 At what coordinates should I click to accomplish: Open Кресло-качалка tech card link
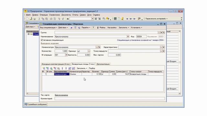tap(61, 95)
